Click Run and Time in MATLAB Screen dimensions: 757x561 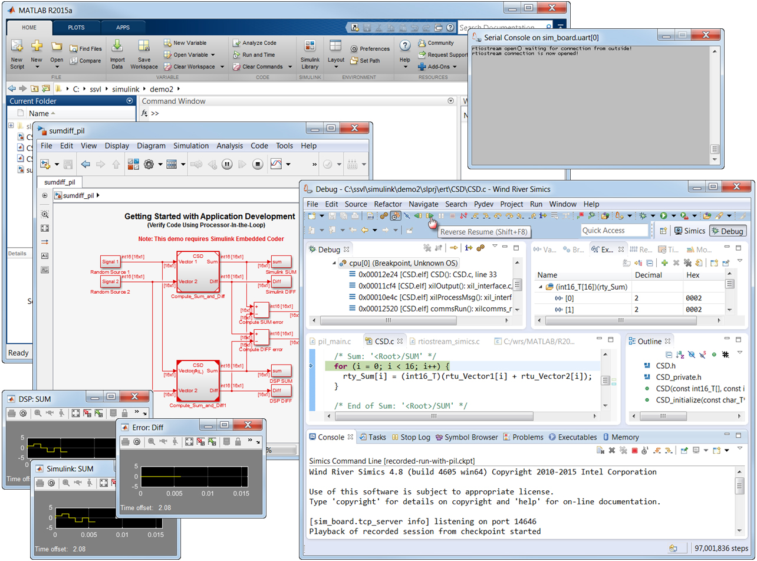(254, 55)
